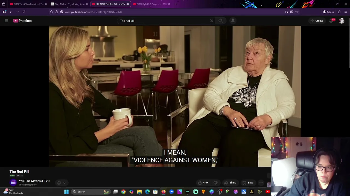Open a new browser tab
The width and height of the screenshot is (350, 196).
[x=176, y=4]
